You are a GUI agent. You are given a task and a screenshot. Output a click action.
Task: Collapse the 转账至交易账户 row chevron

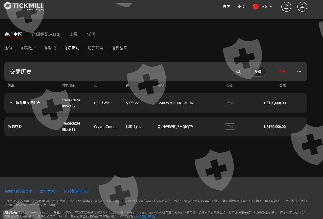tap(11, 103)
